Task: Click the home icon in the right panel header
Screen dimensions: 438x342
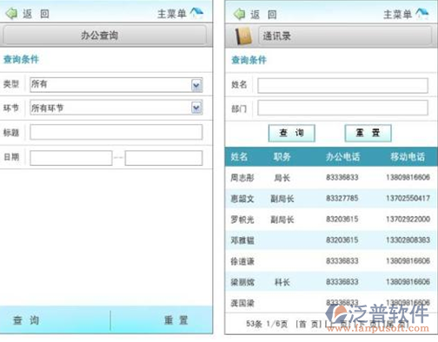Action: 421,14
